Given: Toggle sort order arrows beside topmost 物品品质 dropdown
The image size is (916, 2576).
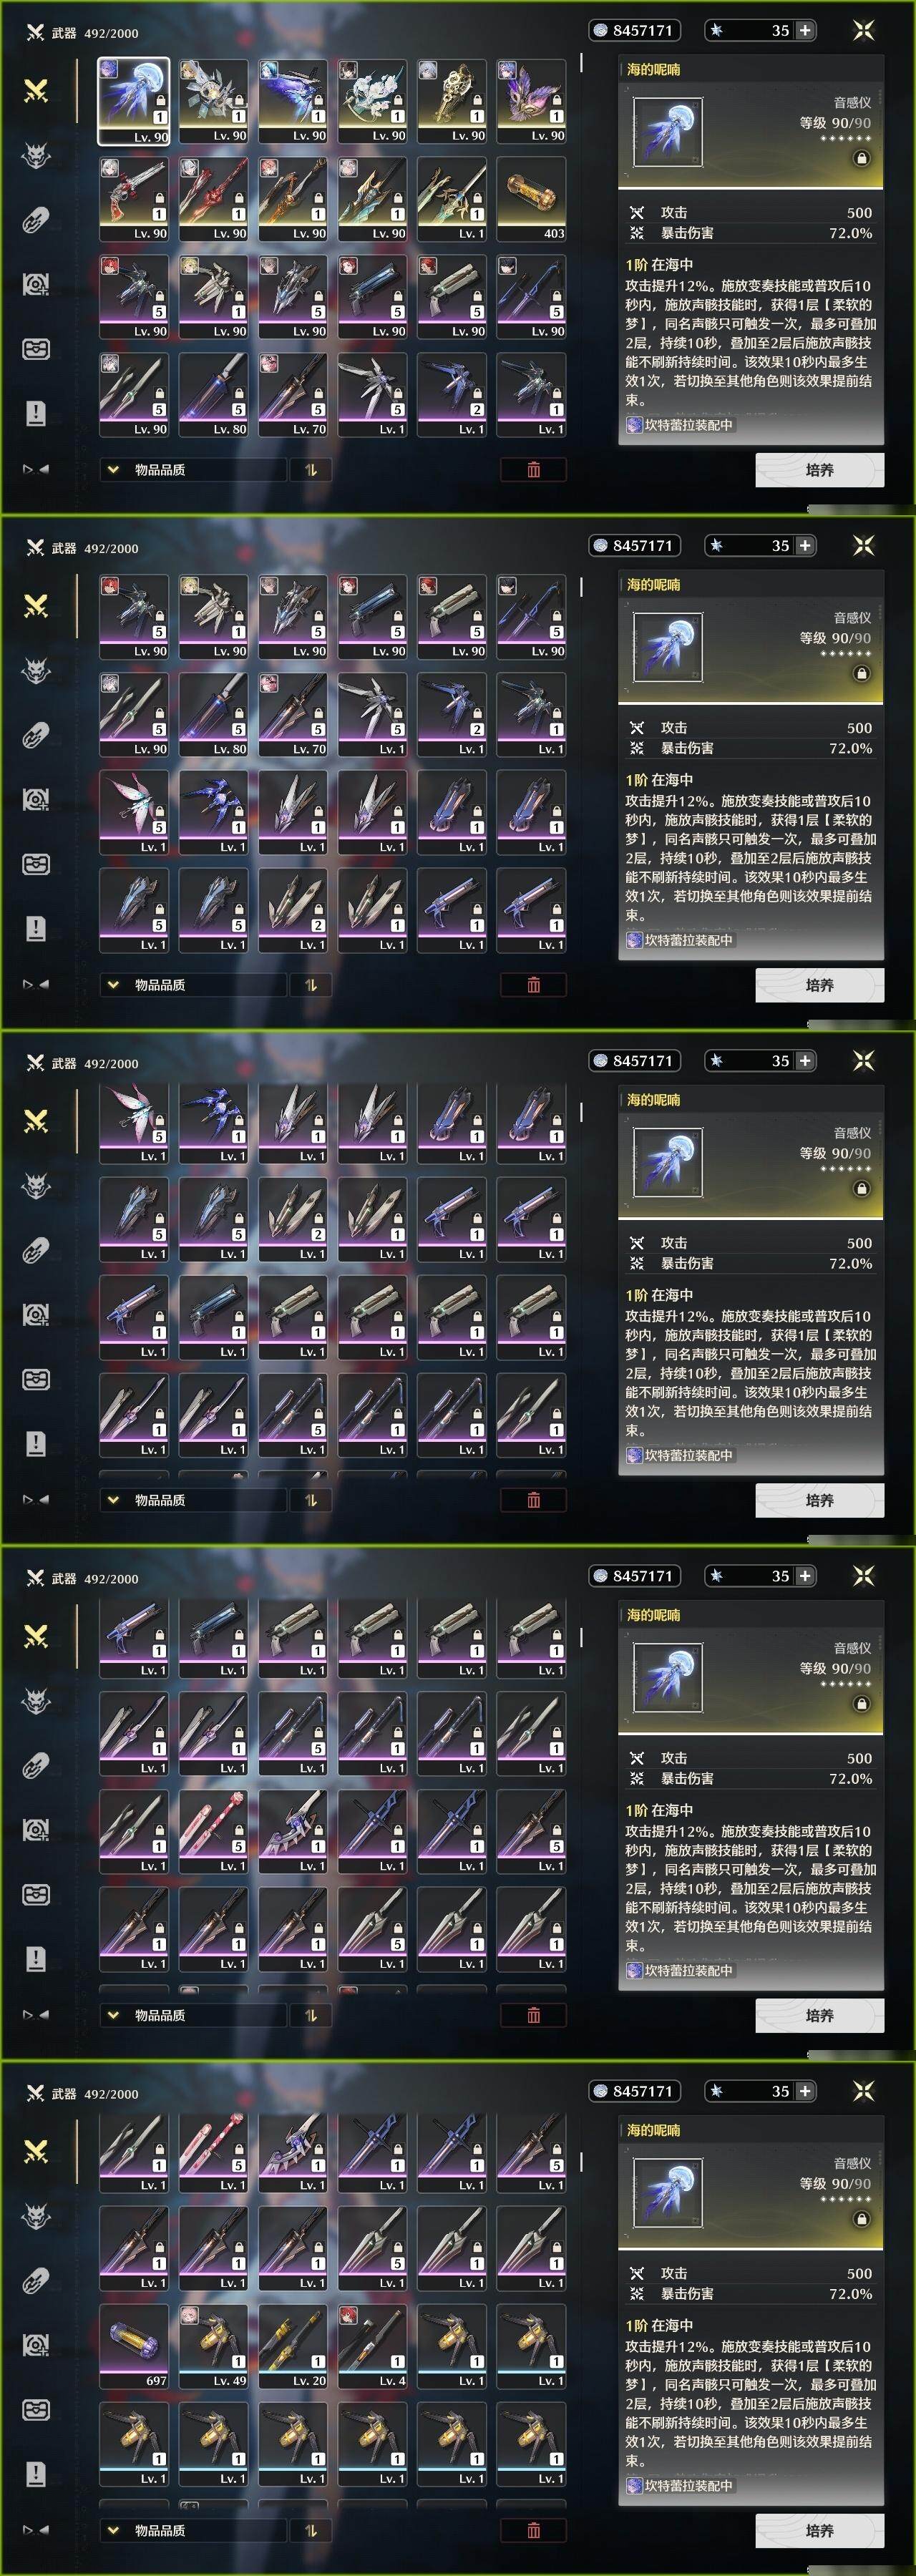Looking at the screenshot, I should tap(311, 470).
